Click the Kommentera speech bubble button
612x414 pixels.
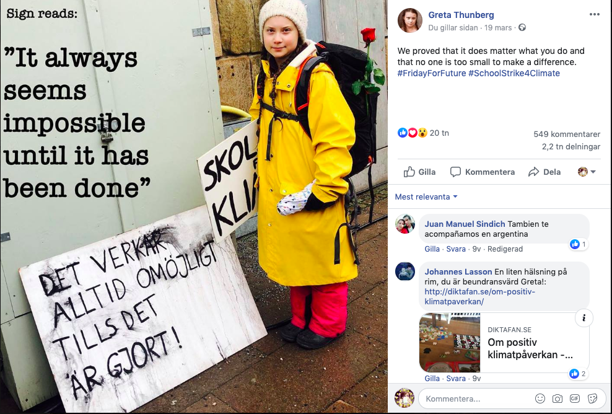click(483, 172)
